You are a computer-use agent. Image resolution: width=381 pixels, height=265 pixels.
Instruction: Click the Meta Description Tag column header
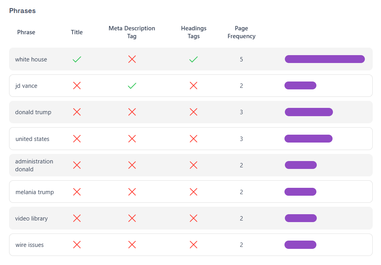tap(132, 32)
